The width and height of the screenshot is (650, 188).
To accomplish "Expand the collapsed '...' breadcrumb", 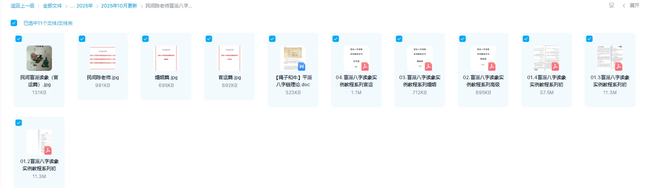I will pyautogui.click(x=73, y=6).
